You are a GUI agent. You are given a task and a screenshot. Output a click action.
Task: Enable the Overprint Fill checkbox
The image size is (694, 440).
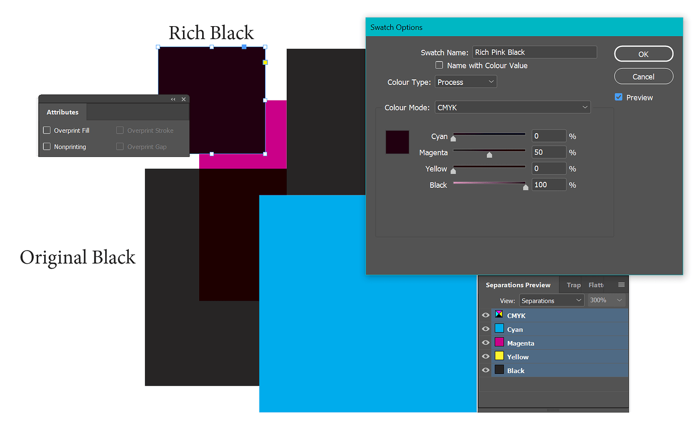pyautogui.click(x=46, y=130)
